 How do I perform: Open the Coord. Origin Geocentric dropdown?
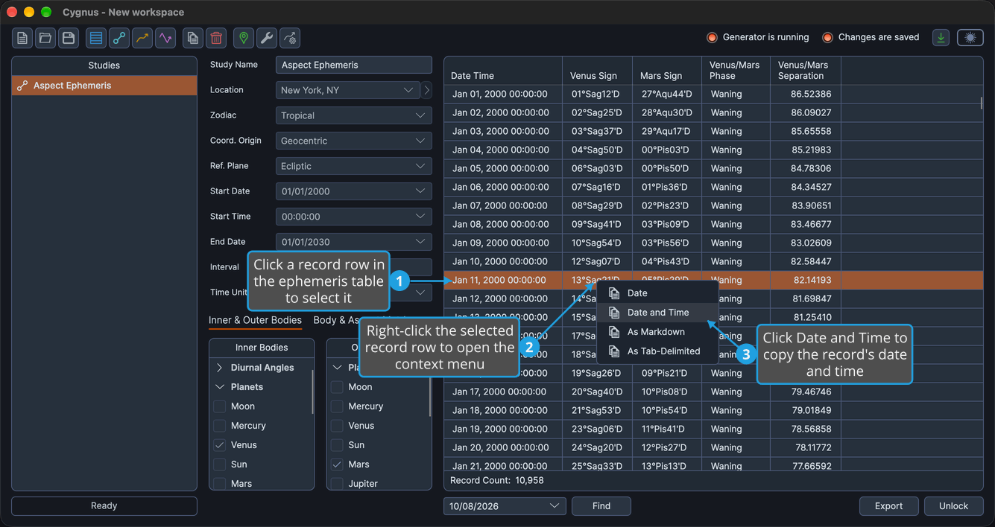point(353,141)
